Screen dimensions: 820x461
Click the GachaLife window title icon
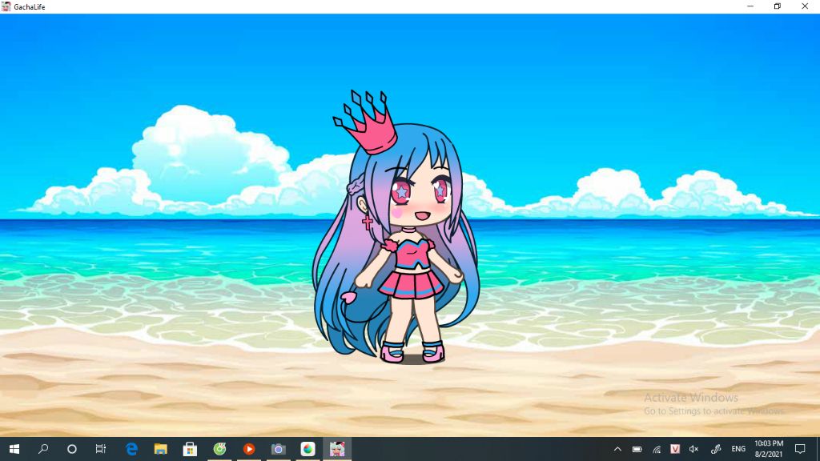click(x=6, y=6)
